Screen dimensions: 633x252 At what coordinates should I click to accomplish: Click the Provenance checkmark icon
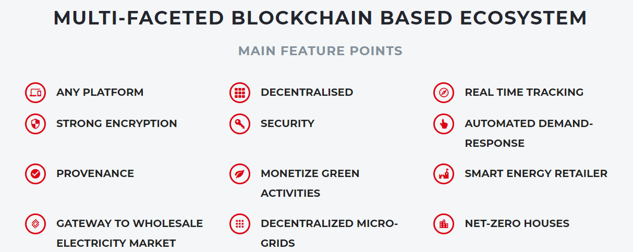pyautogui.click(x=35, y=174)
